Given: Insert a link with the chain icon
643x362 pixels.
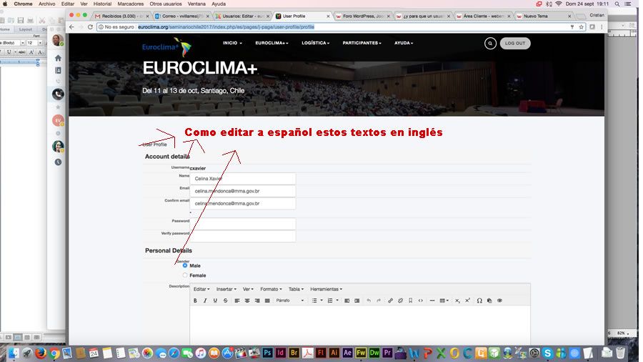Looking at the screenshot, I should coord(390,300).
